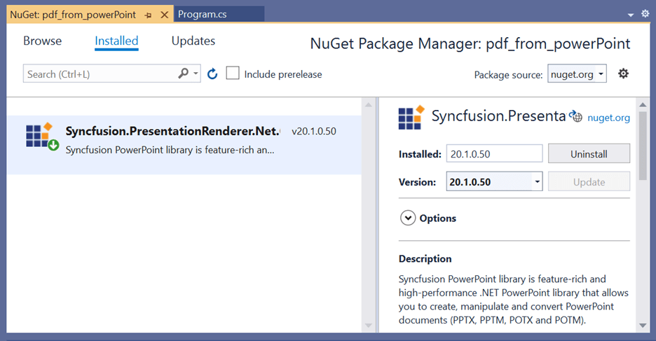Open the Program.cs document tab
This screenshot has width=656, height=341.
click(x=202, y=14)
